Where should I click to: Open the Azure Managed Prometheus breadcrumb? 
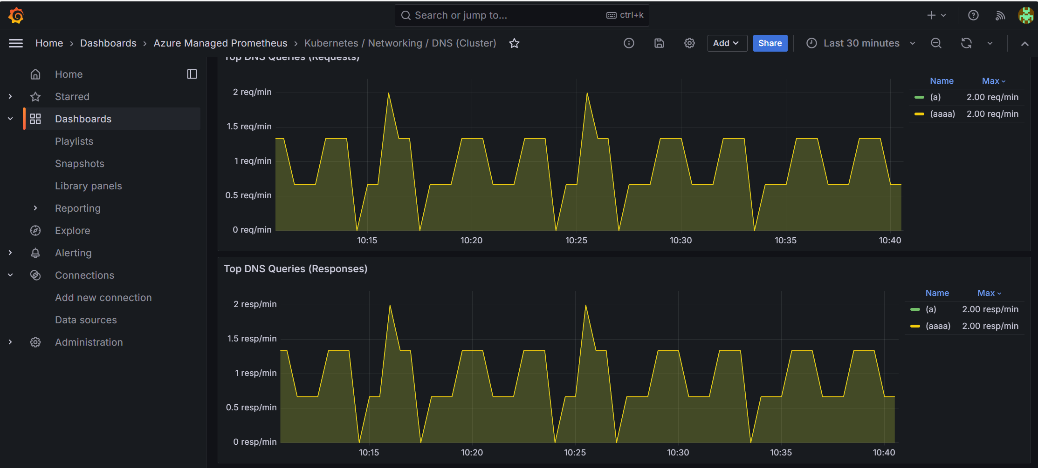click(x=220, y=43)
